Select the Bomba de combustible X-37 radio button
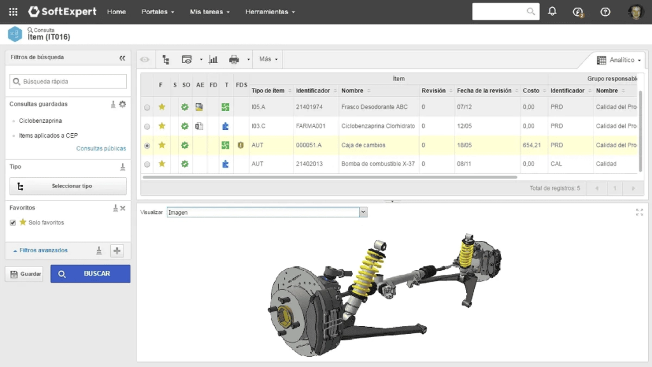The image size is (652, 367). tap(148, 164)
